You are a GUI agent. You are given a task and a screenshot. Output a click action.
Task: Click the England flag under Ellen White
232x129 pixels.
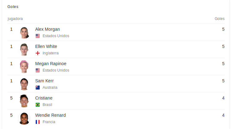38,53
